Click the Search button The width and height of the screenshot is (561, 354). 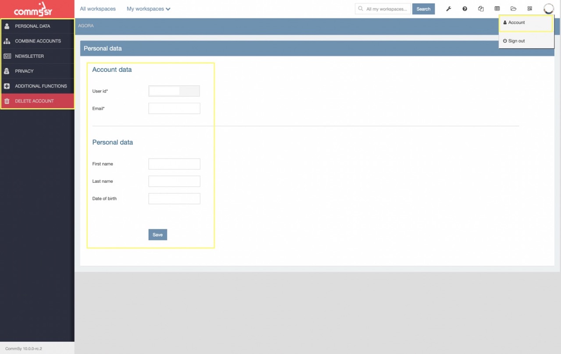(423, 9)
